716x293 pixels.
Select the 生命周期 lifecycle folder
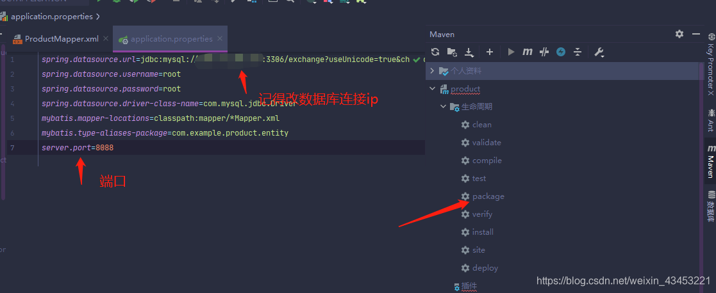click(x=477, y=107)
